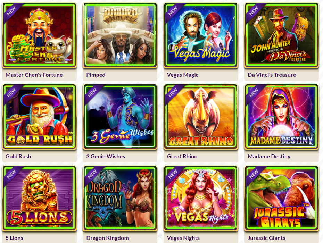Select the John Hunter Da Vinci's Treasure tile

282,35
